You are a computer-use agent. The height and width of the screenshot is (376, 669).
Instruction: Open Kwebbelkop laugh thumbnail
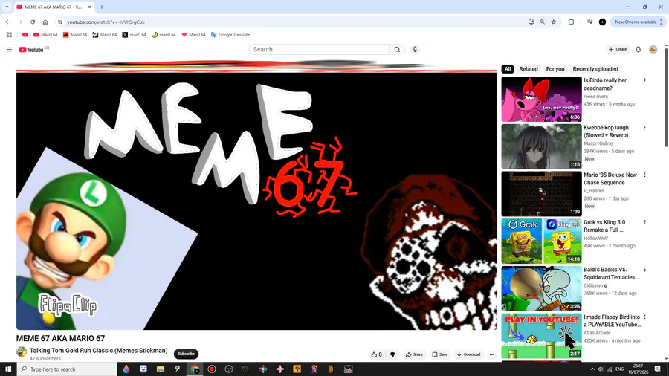point(541,146)
